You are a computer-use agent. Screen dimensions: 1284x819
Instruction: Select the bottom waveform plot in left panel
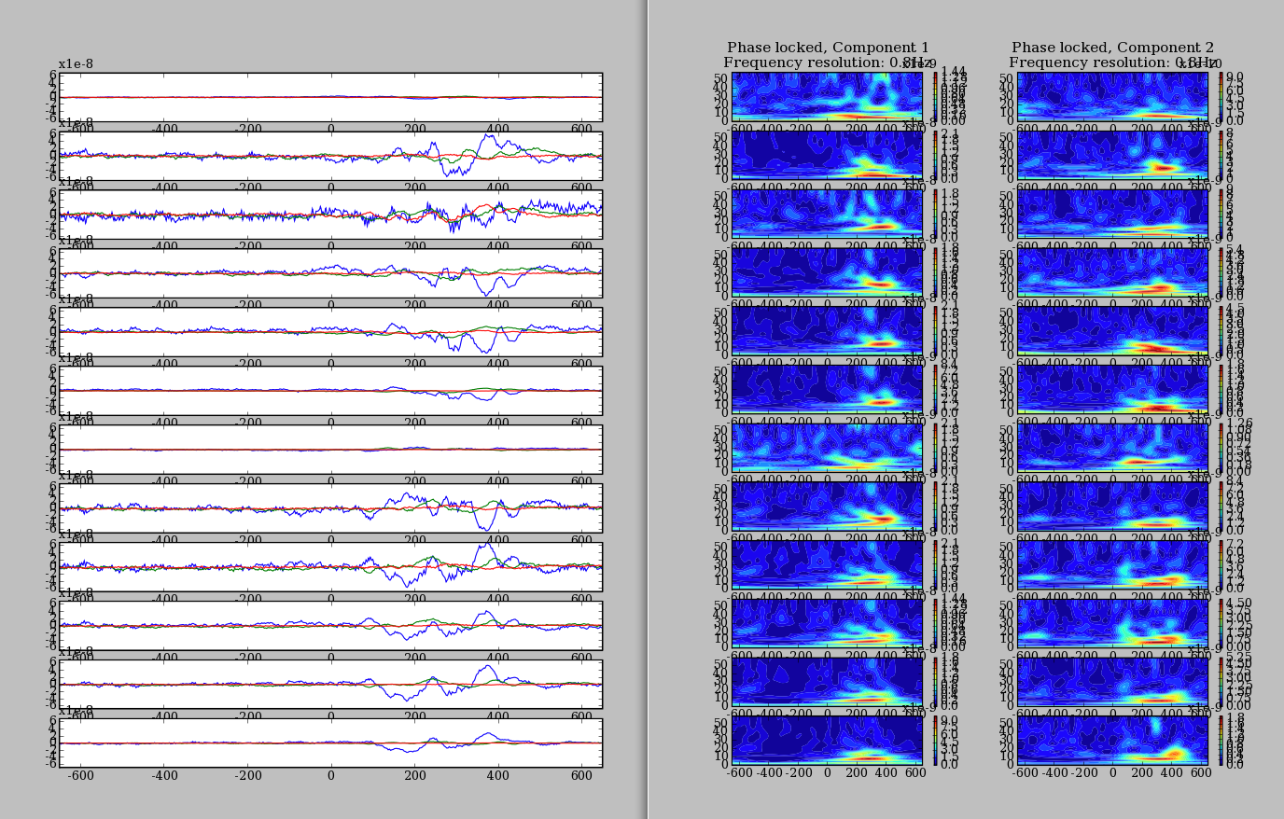[x=330, y=743]
